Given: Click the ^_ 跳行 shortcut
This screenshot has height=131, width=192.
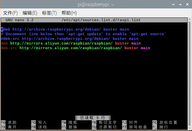Looking at the screenshot, I should click(160, 127).
